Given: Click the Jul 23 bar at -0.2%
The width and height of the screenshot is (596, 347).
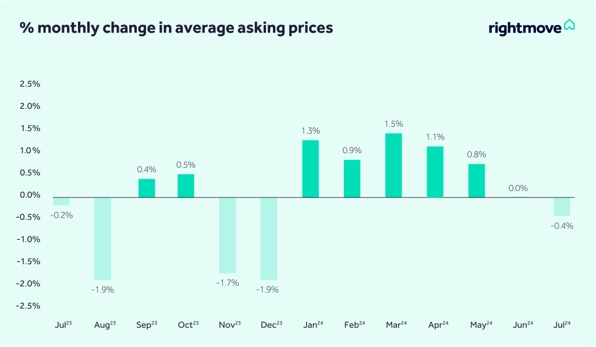Looking at the screenshot, I should pyautogui.click(x=61, y=201).
